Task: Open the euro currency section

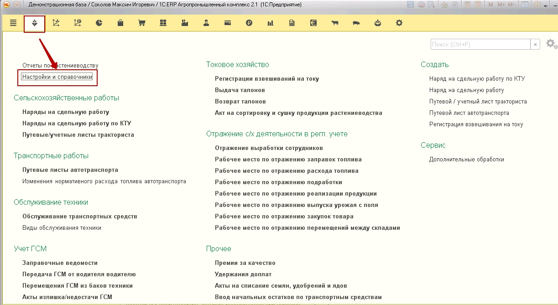Action: 313,23
